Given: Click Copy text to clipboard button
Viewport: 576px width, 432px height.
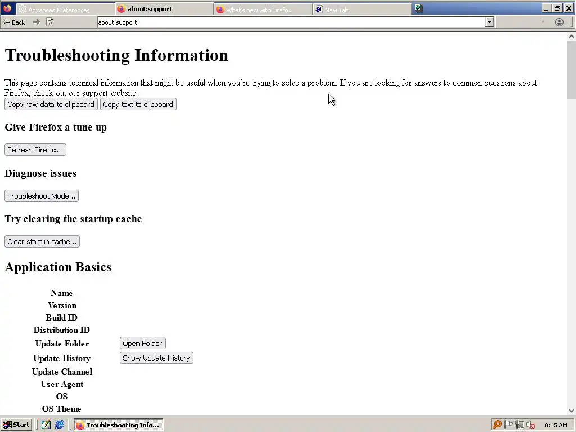Looking at the screenshot, I should click(x=138, y=104).
